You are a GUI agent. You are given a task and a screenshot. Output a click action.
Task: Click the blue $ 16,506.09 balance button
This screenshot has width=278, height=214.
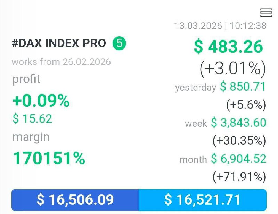[x=75, y=200]
